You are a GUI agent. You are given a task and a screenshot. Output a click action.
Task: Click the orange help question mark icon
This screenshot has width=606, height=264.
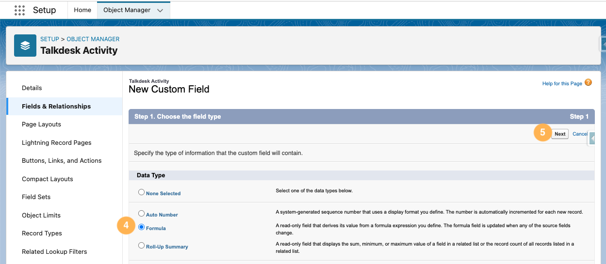coord(589,83)
